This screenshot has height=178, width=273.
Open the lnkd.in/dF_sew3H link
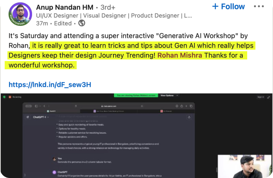[50, 85]
